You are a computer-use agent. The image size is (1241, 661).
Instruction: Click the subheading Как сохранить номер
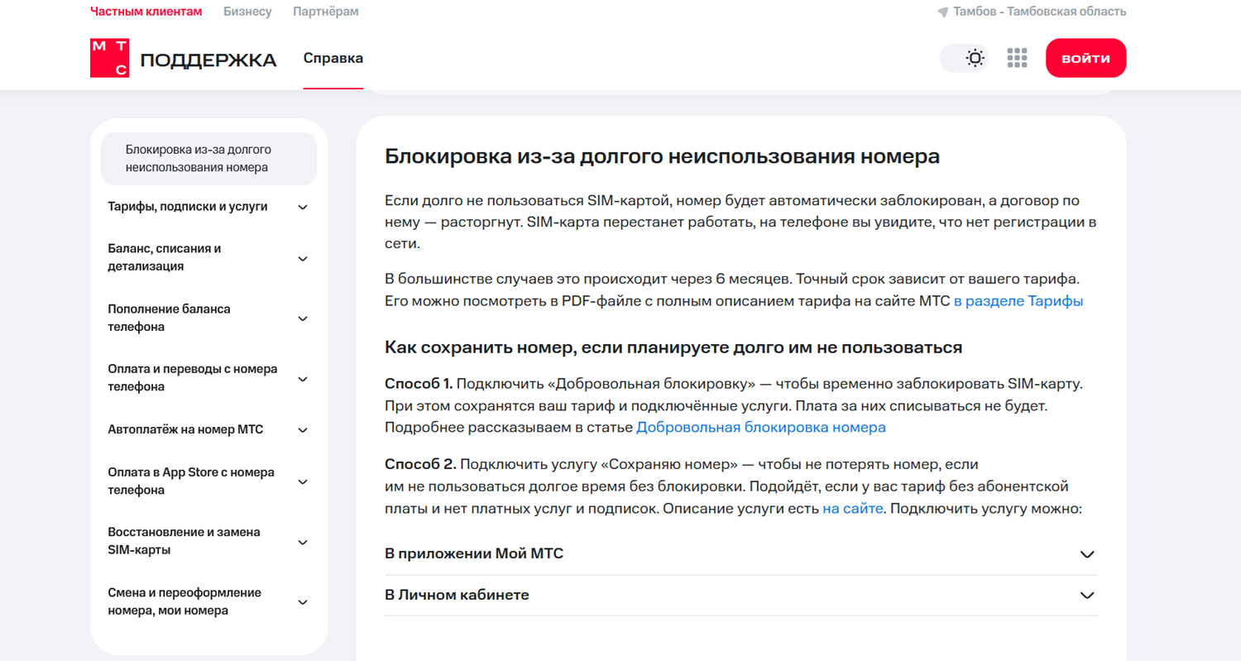673,347
